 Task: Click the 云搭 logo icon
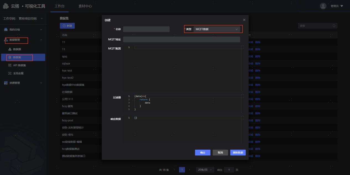pos(6,6)
